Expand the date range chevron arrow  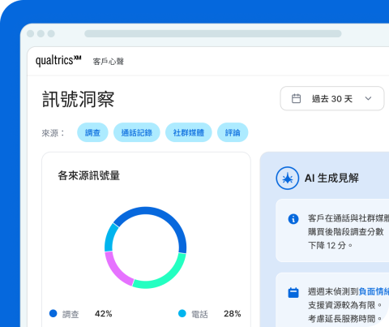tap(368, 98)
